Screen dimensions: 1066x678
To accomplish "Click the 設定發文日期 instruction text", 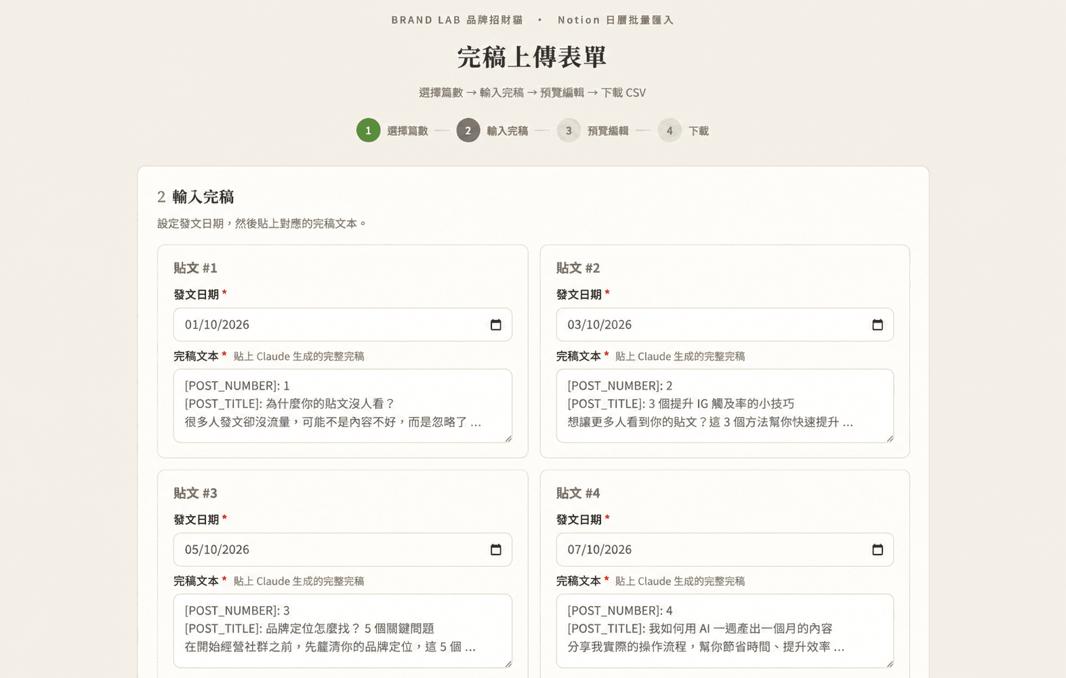I will [x=262, y=223].
